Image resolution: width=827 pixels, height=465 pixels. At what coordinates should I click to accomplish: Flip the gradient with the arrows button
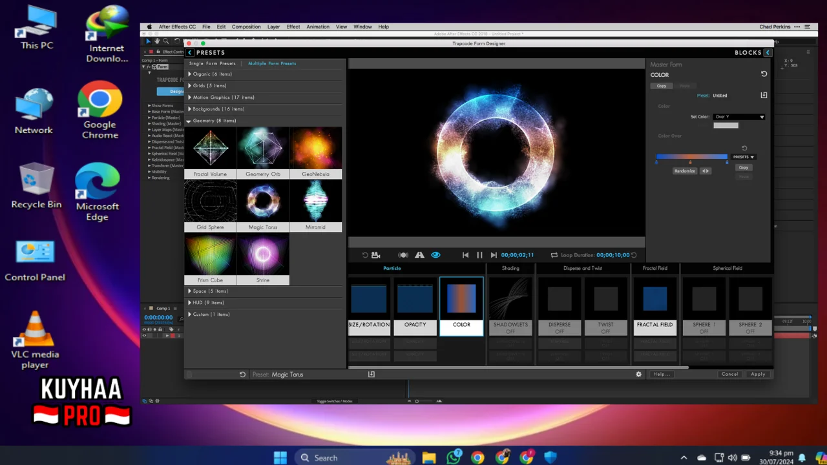[x=705, y=171]
